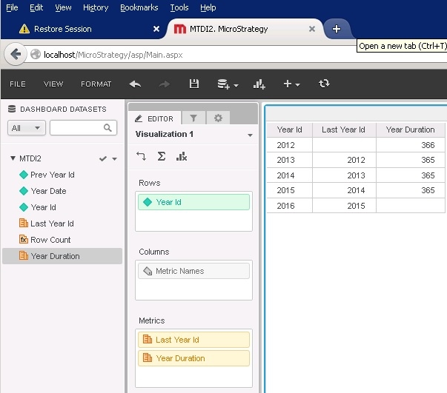Open a new browser tab
The width and height of the screenshot is (447, 393).
click(x=337, y=29)
